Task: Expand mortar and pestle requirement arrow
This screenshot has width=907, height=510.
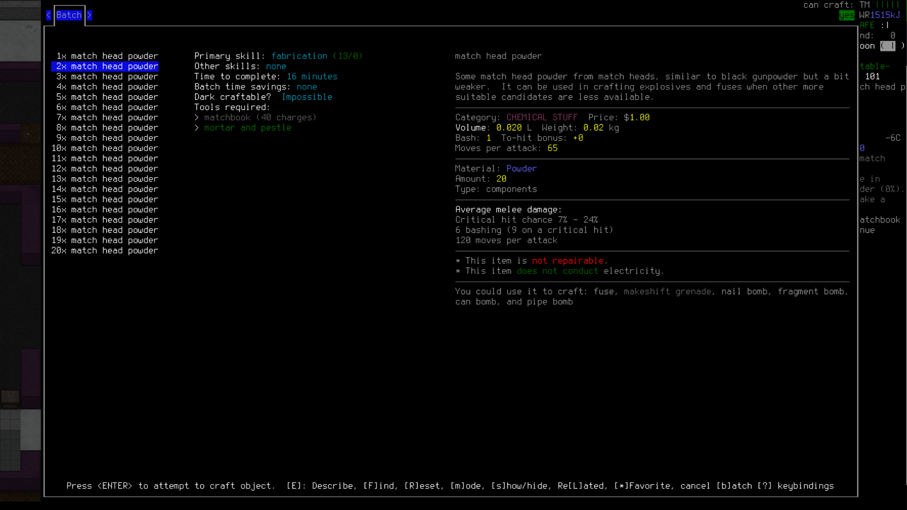Action: click(x=197, y=128)
